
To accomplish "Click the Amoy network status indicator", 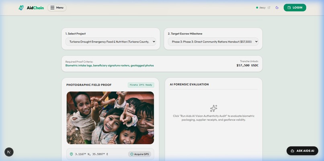I will (261, 8).
